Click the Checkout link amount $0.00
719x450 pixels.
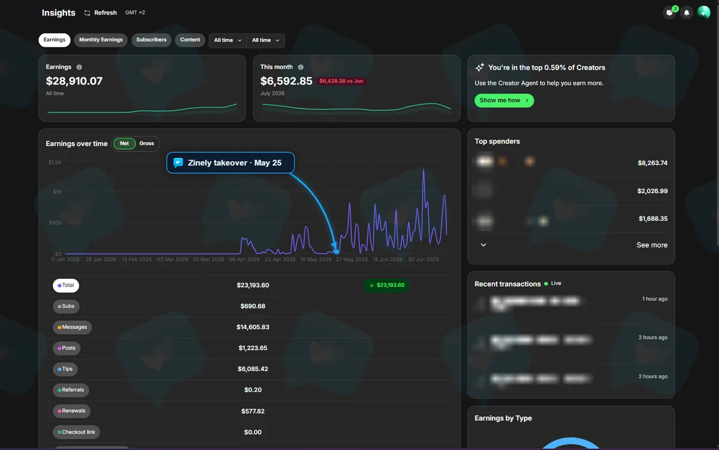pos(253,432)
